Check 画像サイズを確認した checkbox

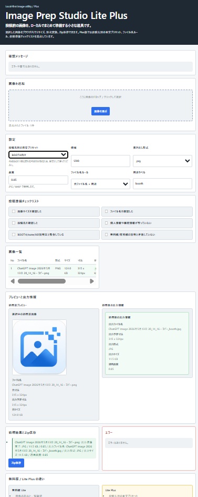click(14, 211)
